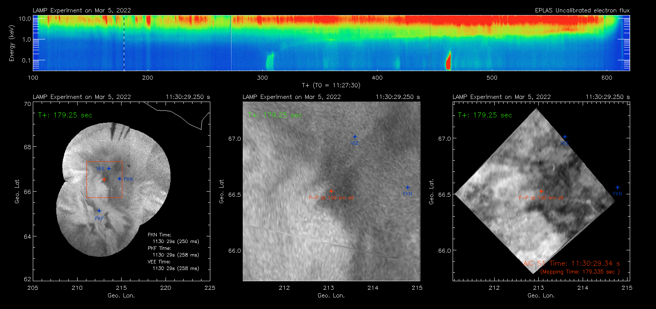Click the dashed time cursor line in spectrogram
This screenshot has width=656, height=309.
[x=124, y=43]
